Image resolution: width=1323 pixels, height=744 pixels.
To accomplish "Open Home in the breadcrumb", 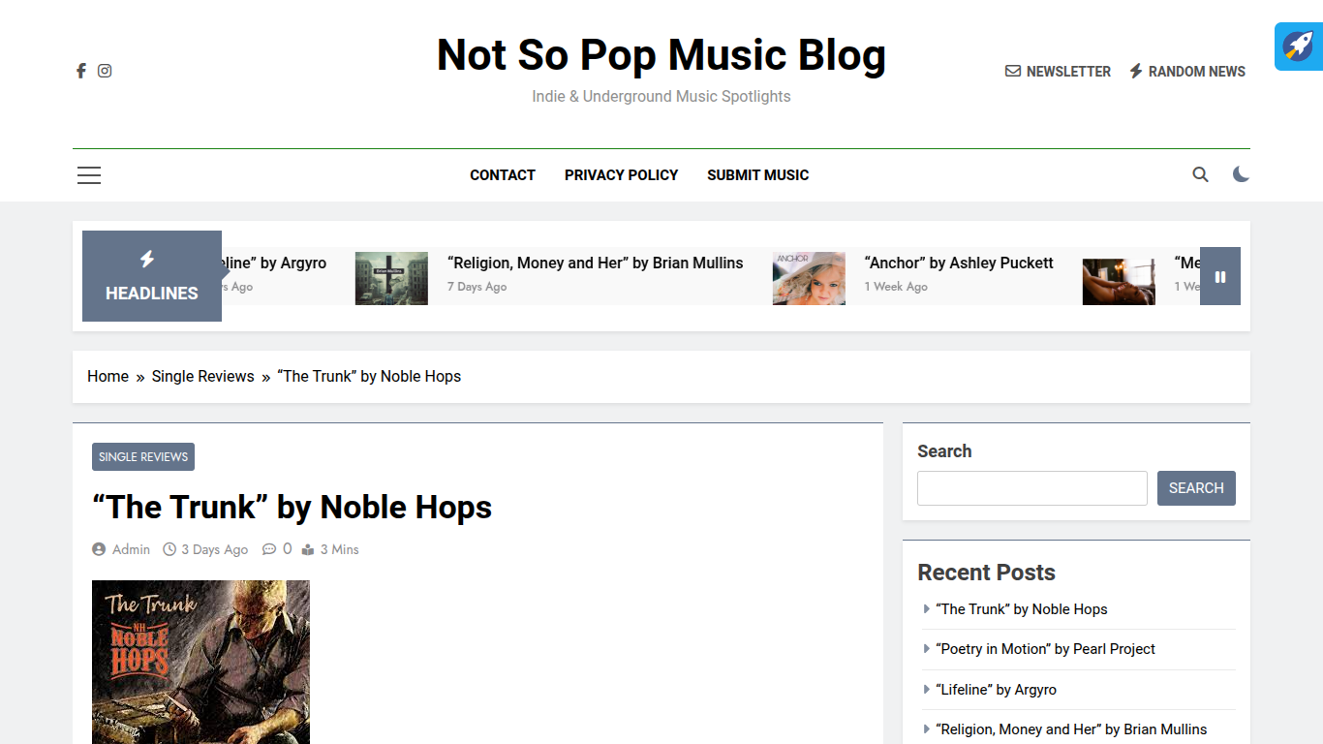I will coord(108,377).
